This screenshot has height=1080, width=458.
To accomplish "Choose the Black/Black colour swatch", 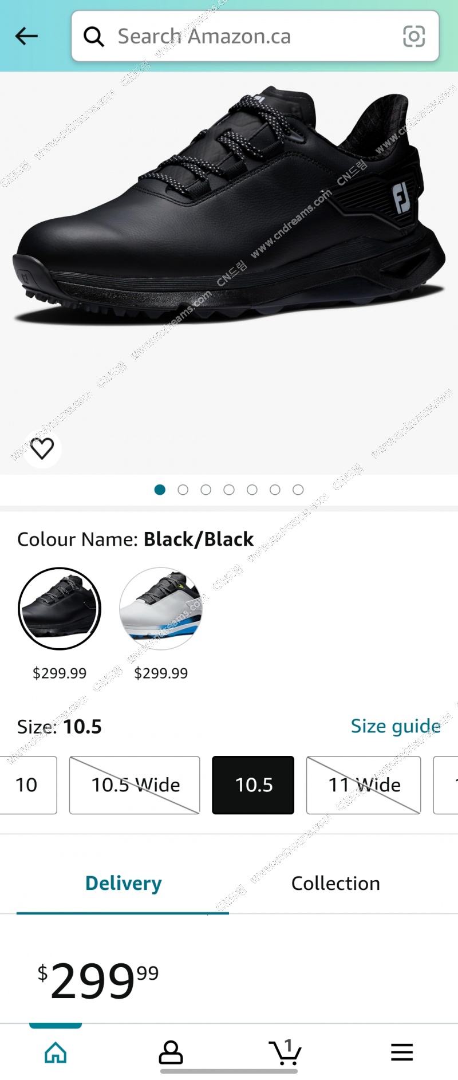I will click(x=60, y=609).
